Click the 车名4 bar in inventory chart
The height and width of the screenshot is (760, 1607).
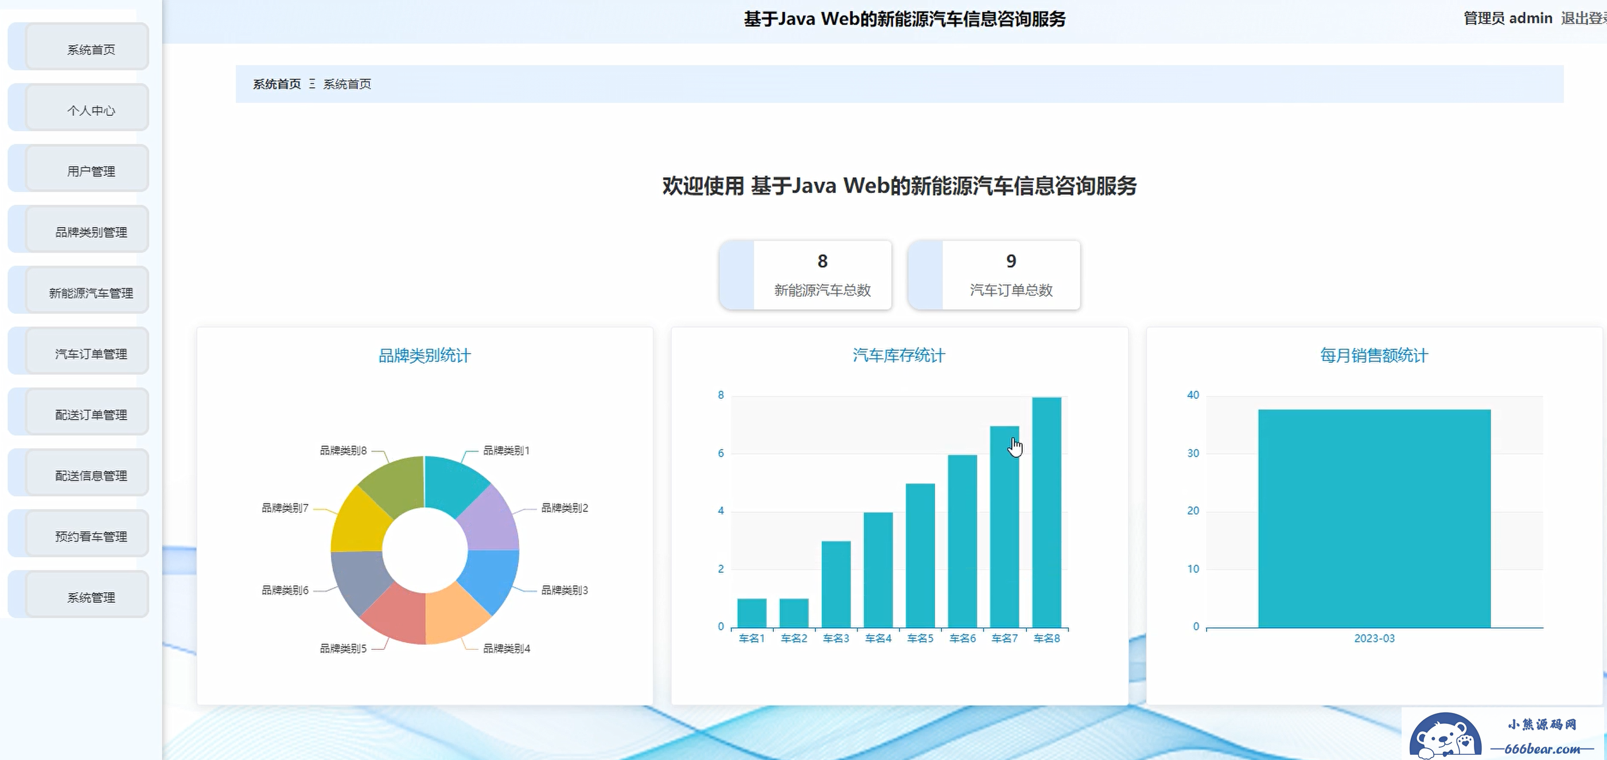pos(878,570)
